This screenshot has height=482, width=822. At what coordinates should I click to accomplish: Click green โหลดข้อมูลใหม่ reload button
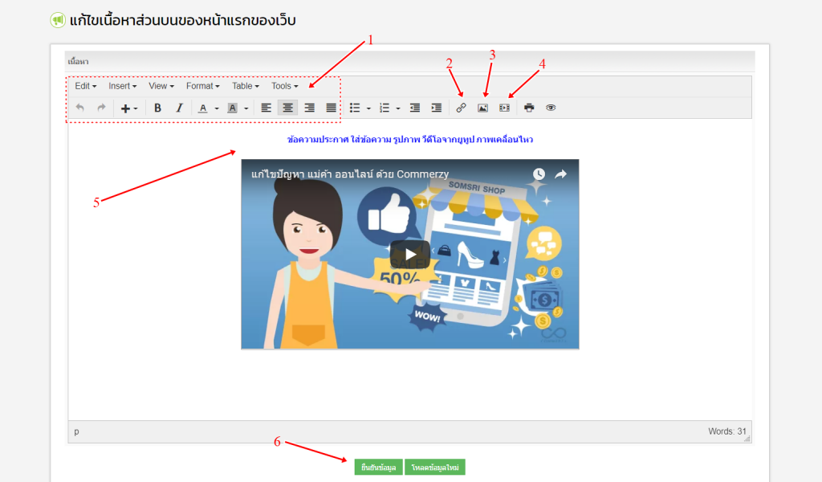click(434, 468)
